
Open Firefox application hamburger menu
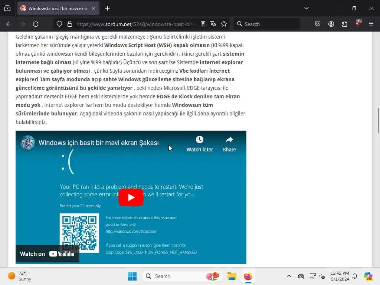tap(371, 24)
